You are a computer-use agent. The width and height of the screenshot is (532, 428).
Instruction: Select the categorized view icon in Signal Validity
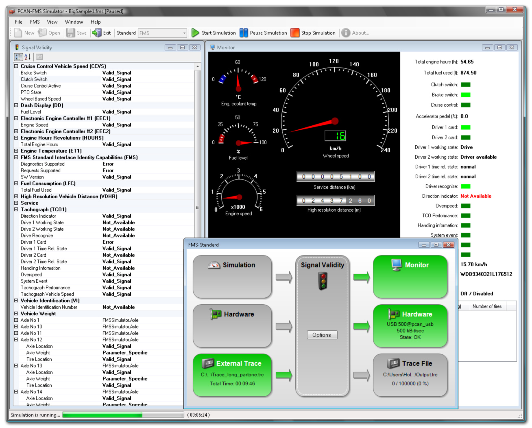click(x=18, y=57)
